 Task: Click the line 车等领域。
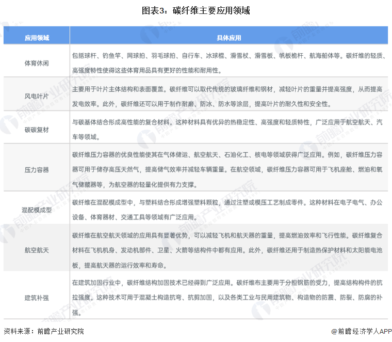(x=86, y=137)
